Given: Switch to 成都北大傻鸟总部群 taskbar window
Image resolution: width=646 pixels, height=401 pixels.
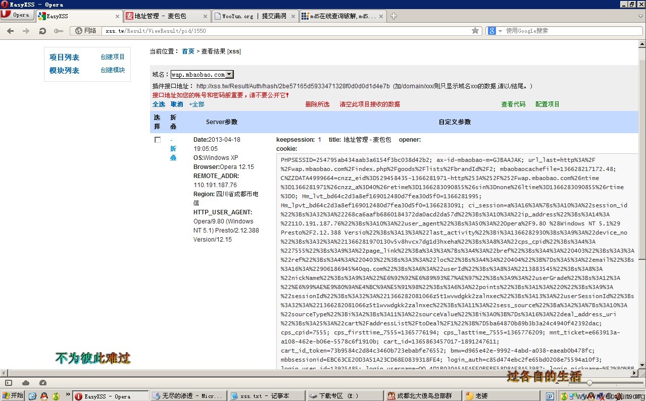Looking at the screenshot, I should tap(424, 396).
